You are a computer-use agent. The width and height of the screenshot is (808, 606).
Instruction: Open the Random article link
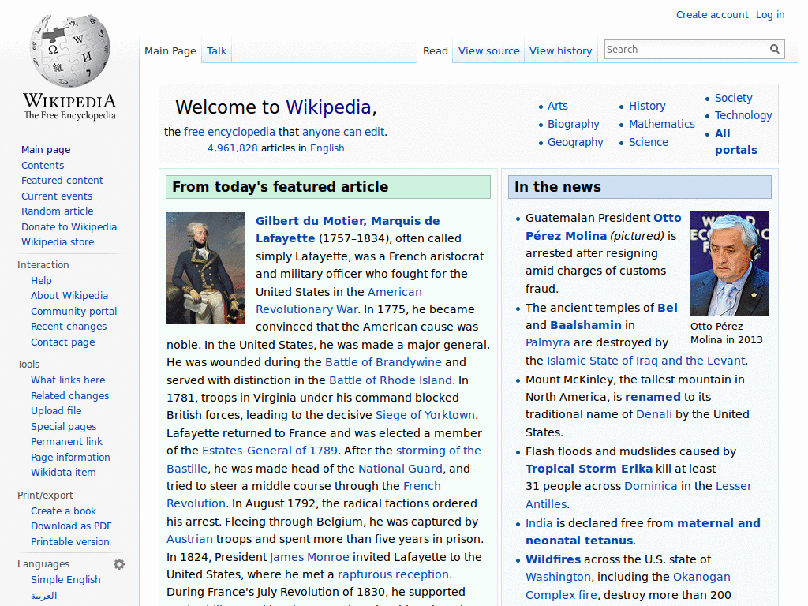tap(57, 211)
